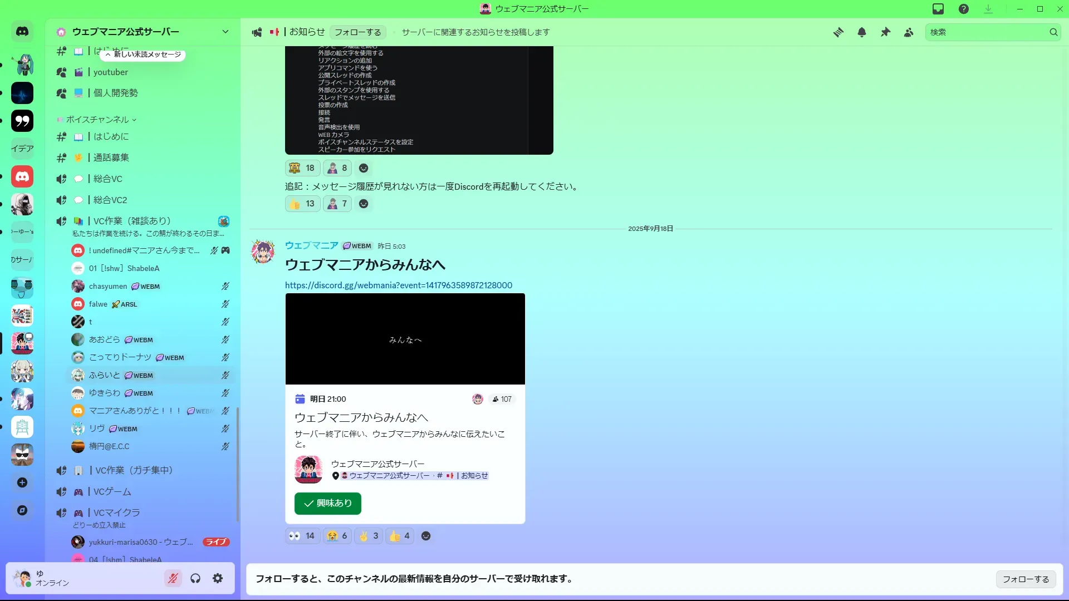Click the 新しい未読メッセージ jump pill
The height and width of the screenshot is (601, 1069).
click(x=143, y=55)
